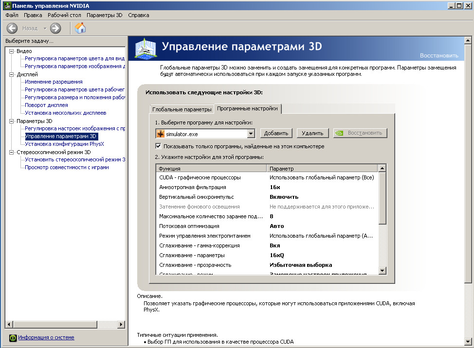This screenshot has width=474, height=348.
Task: Open the Правка menu
Action: click(x=33, y=15)
